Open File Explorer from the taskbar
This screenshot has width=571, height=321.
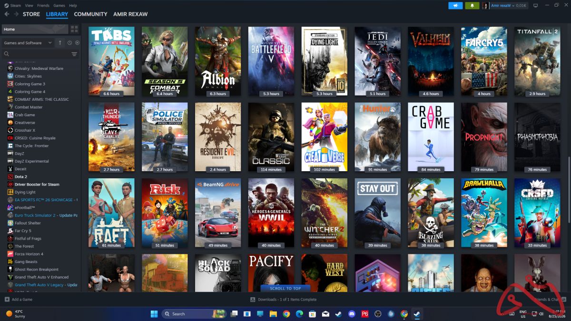point(273,314)
